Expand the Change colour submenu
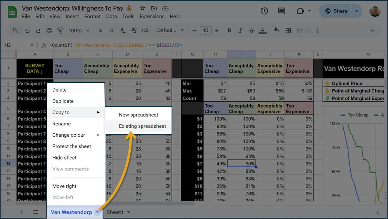The image size is (388, 219). pos(76,135)
